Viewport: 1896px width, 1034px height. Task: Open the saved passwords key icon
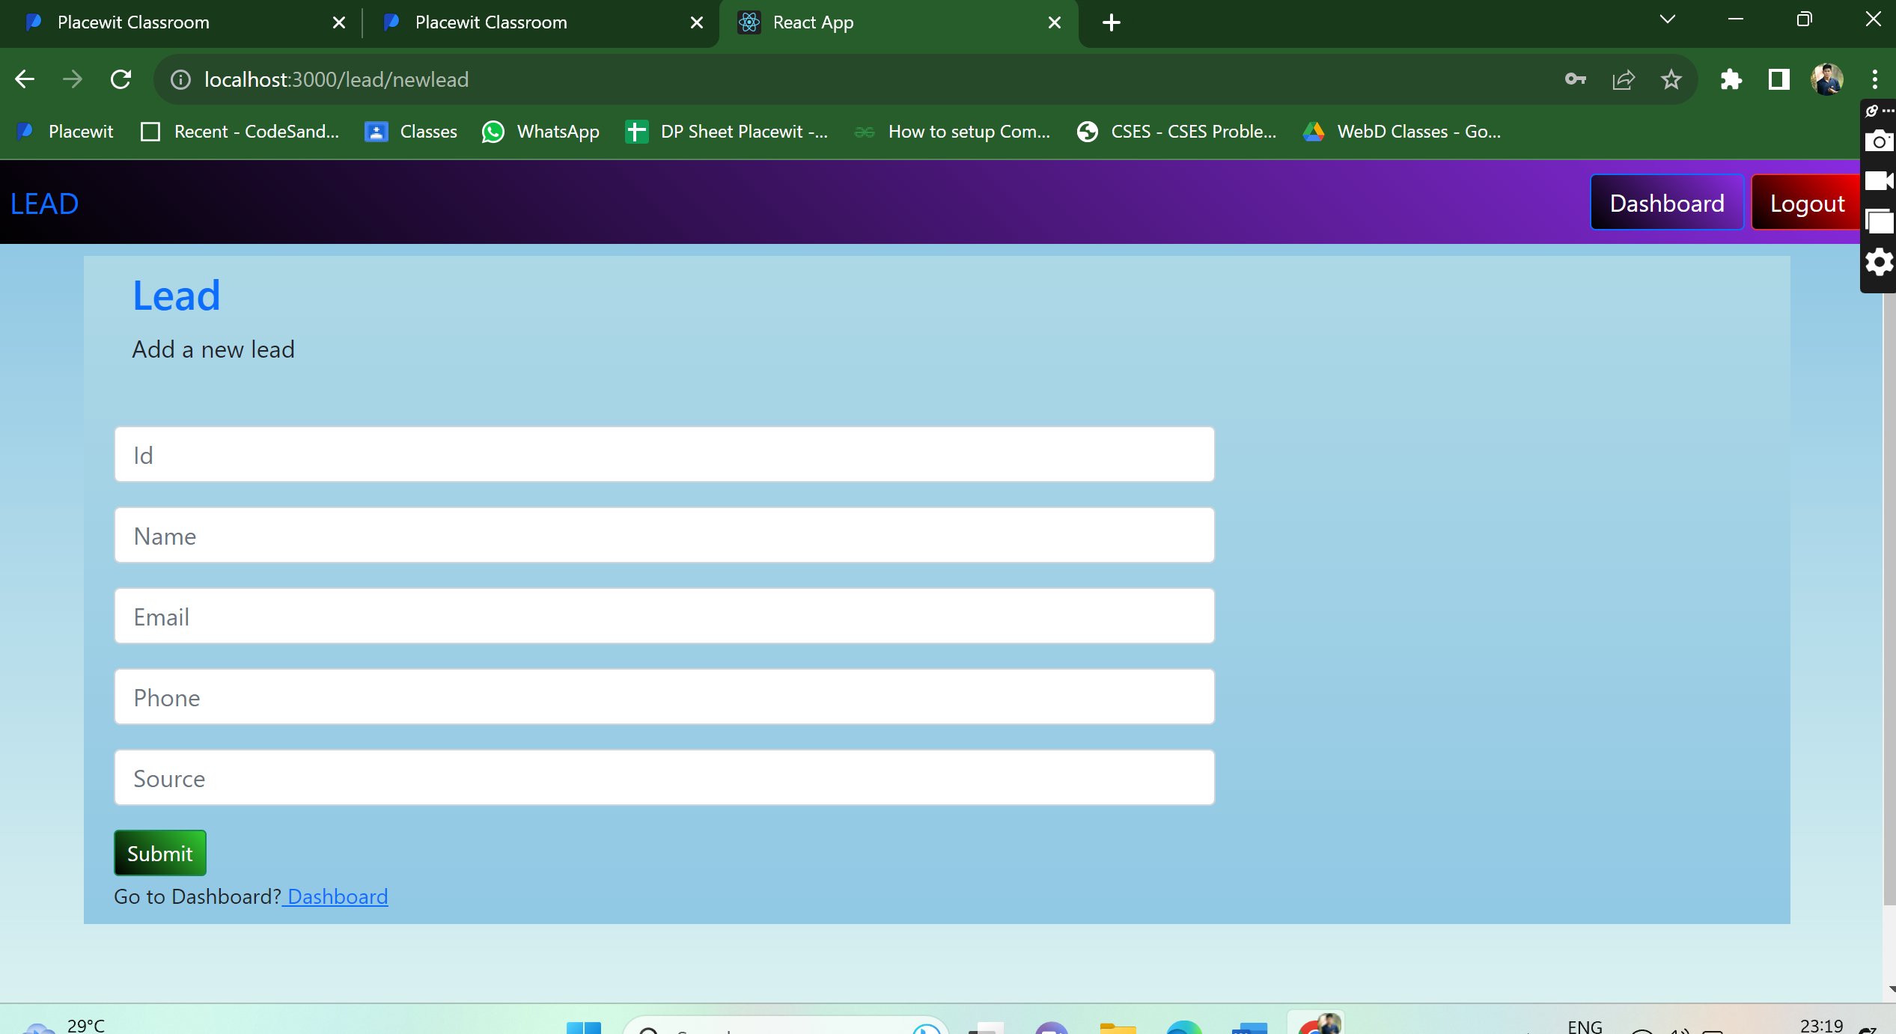click(x=1575, y=79)
